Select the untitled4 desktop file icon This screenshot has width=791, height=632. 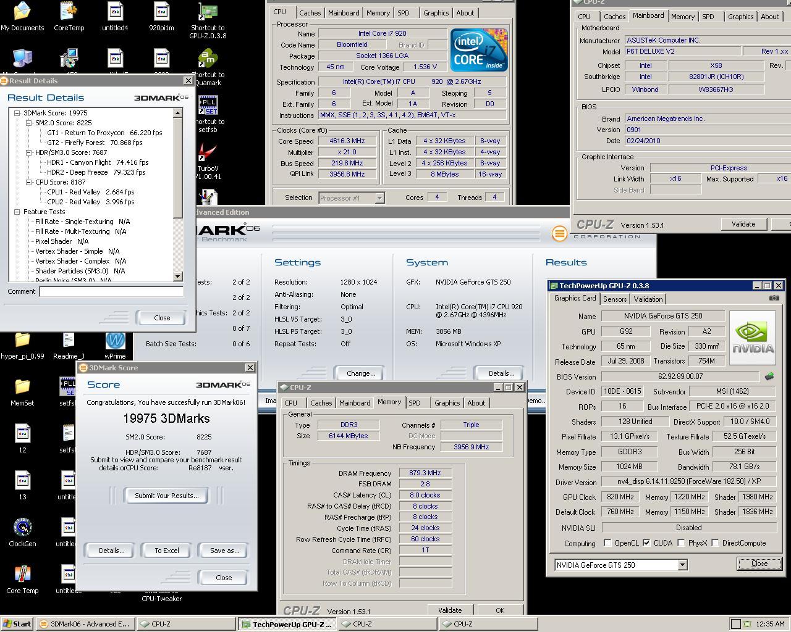[x=115, y=16]
